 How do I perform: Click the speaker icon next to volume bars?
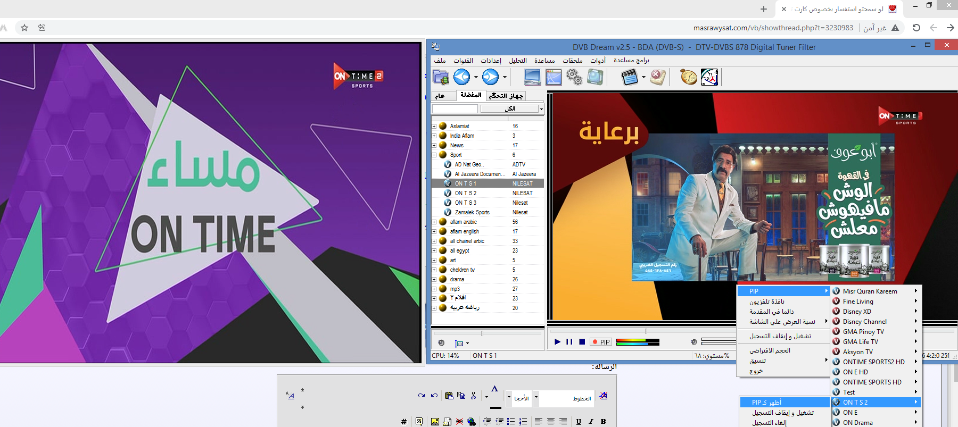tap(693, 342)
